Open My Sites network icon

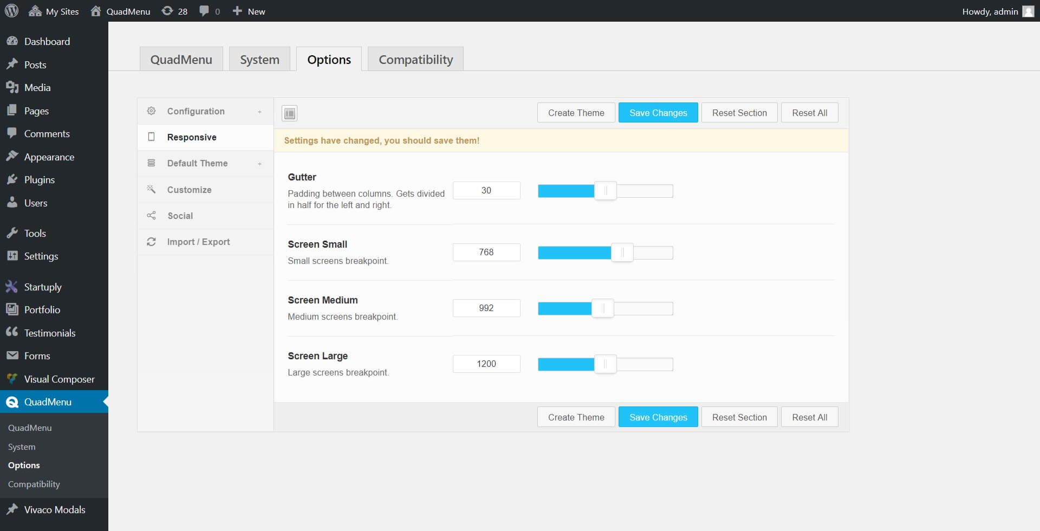click(35, 11)
